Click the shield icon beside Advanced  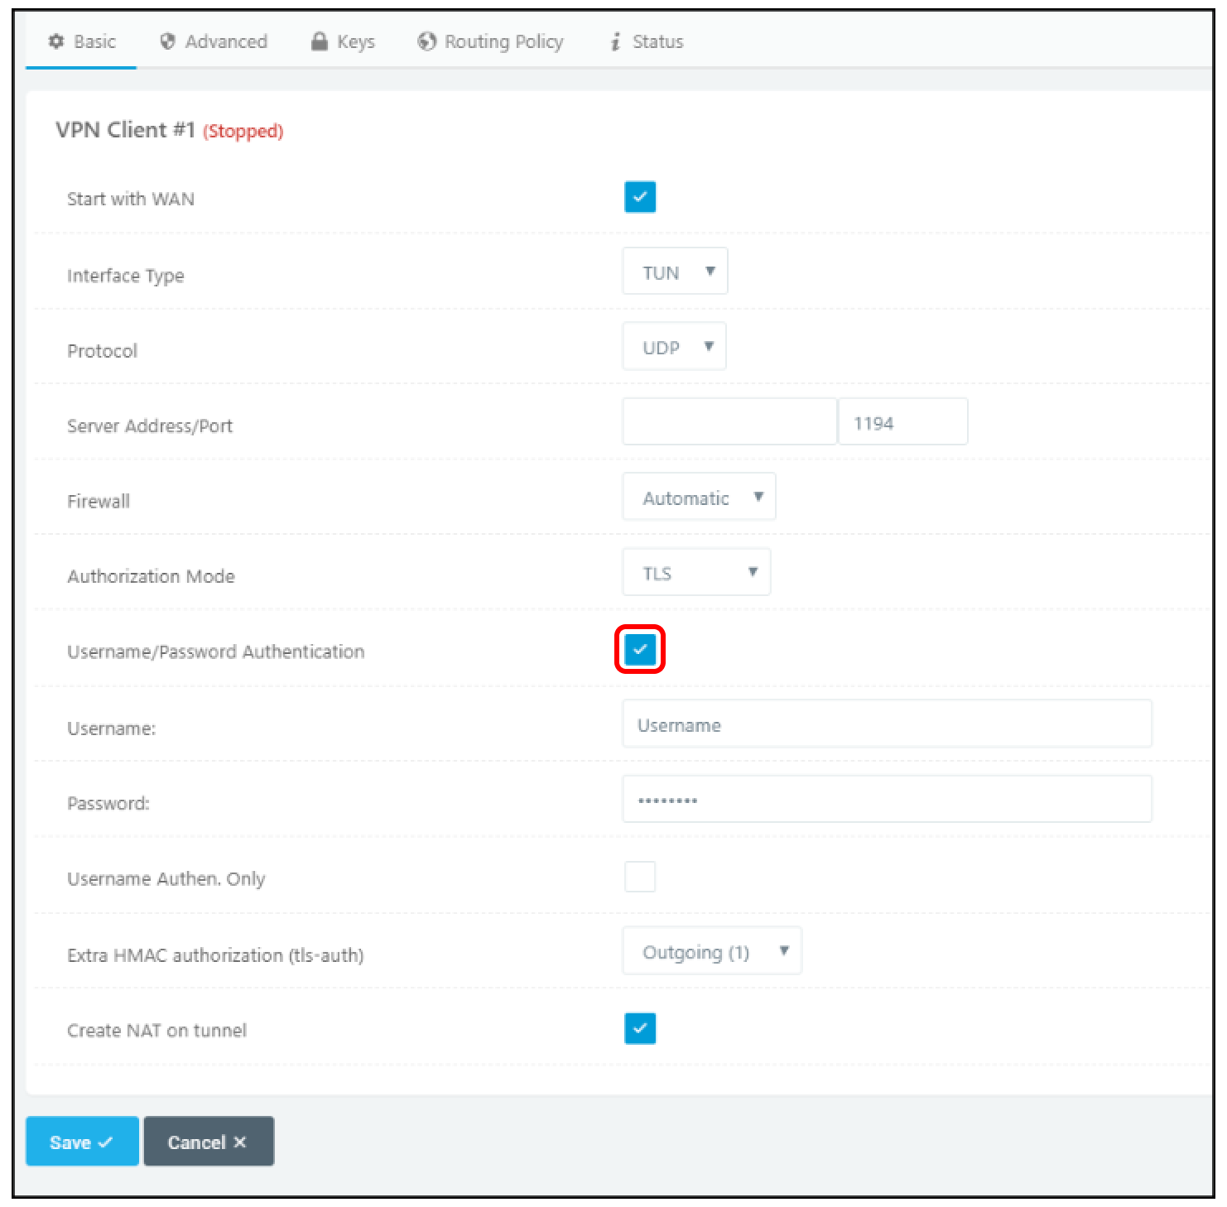tap(168, 41)
